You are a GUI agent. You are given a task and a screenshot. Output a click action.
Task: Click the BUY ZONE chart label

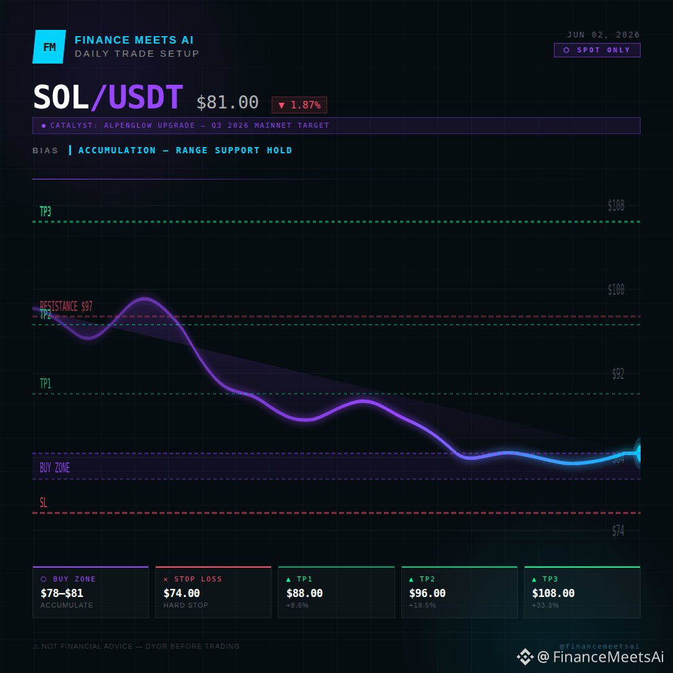pos(54,467)
